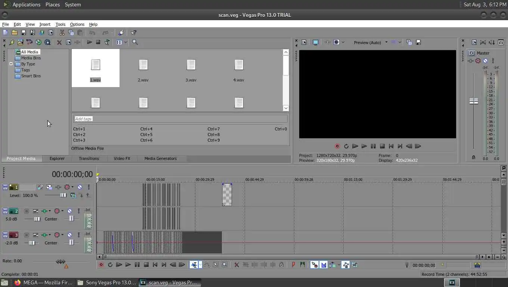This screenshot has height=287, width=508.
Task: Switch to the Explorer tab
Action: pos(57,158)
